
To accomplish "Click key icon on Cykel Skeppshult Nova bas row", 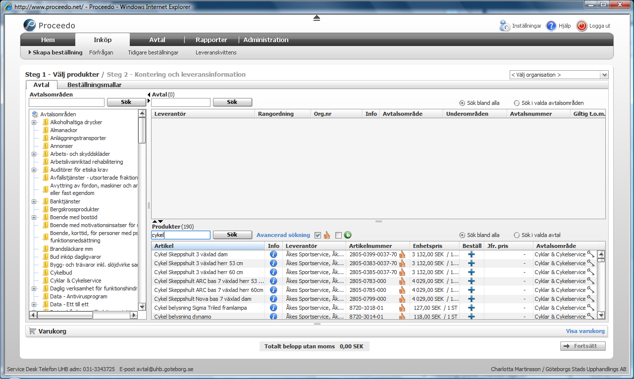I will coord(591,299).
